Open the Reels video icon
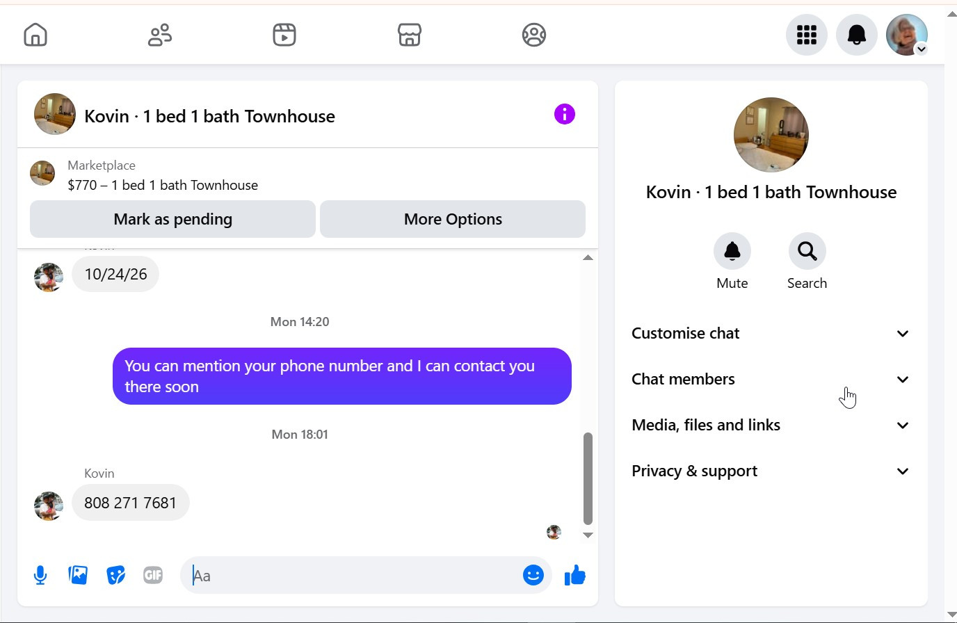This screenshot has width=957, height=623. click(x=284, y=35)
